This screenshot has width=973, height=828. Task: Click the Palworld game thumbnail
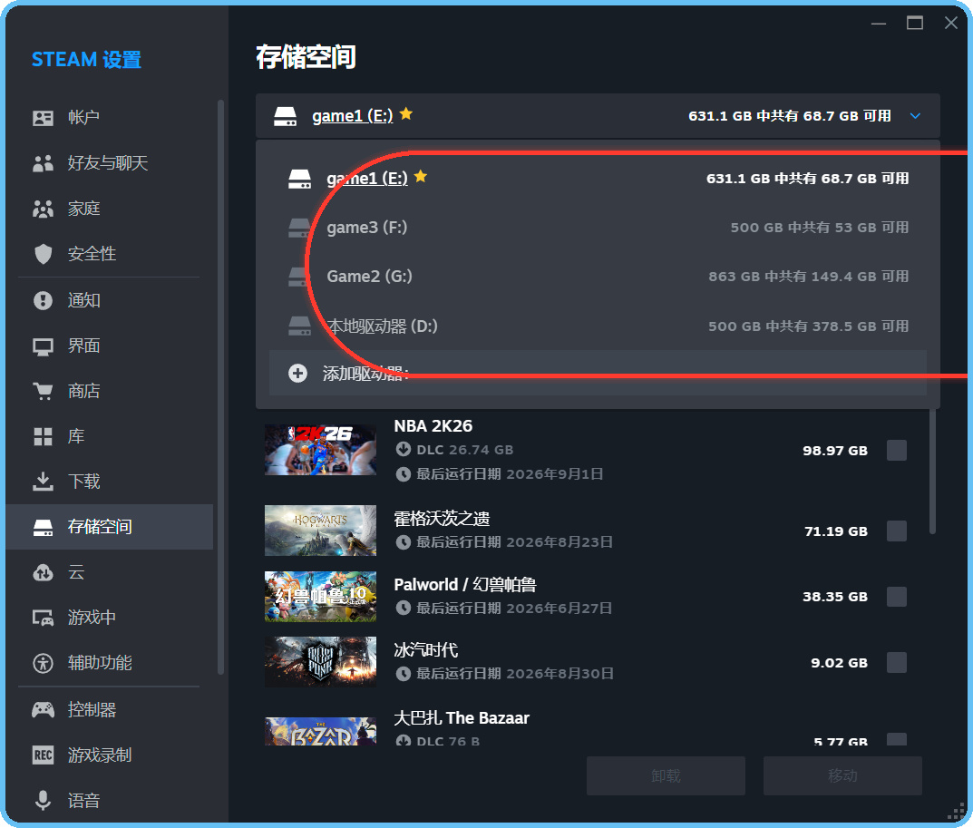(320, 597)
